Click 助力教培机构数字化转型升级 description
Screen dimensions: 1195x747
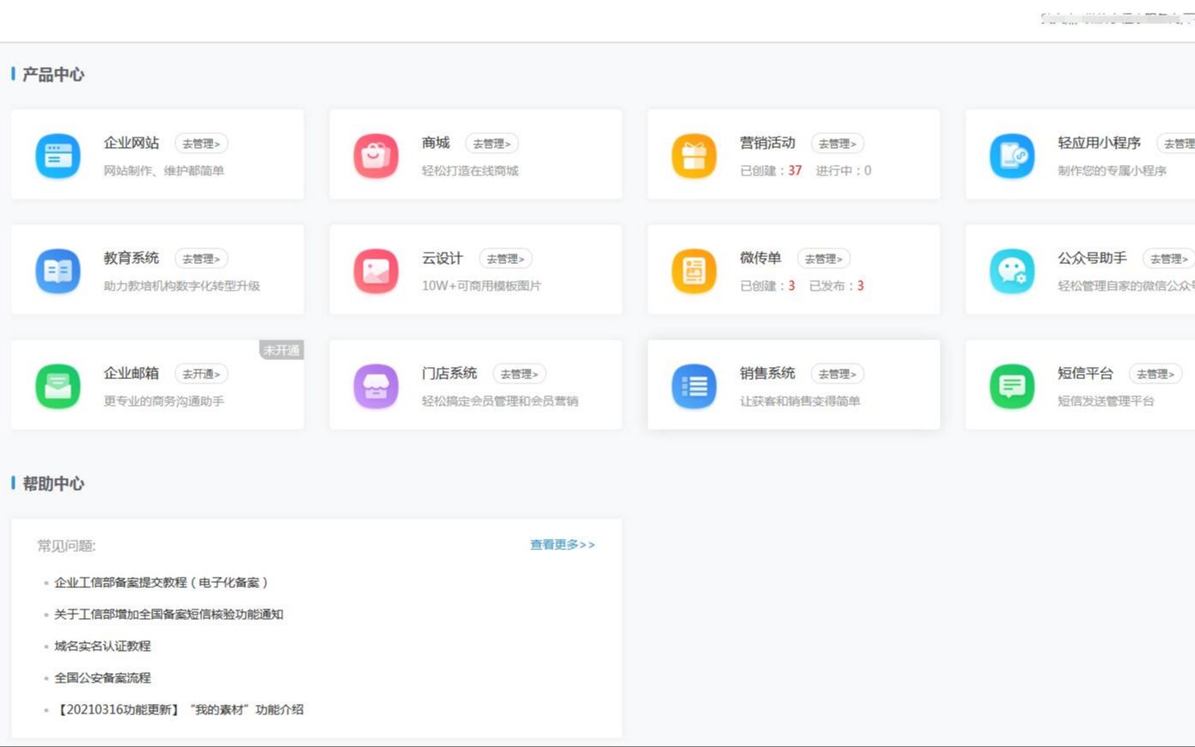182,286
